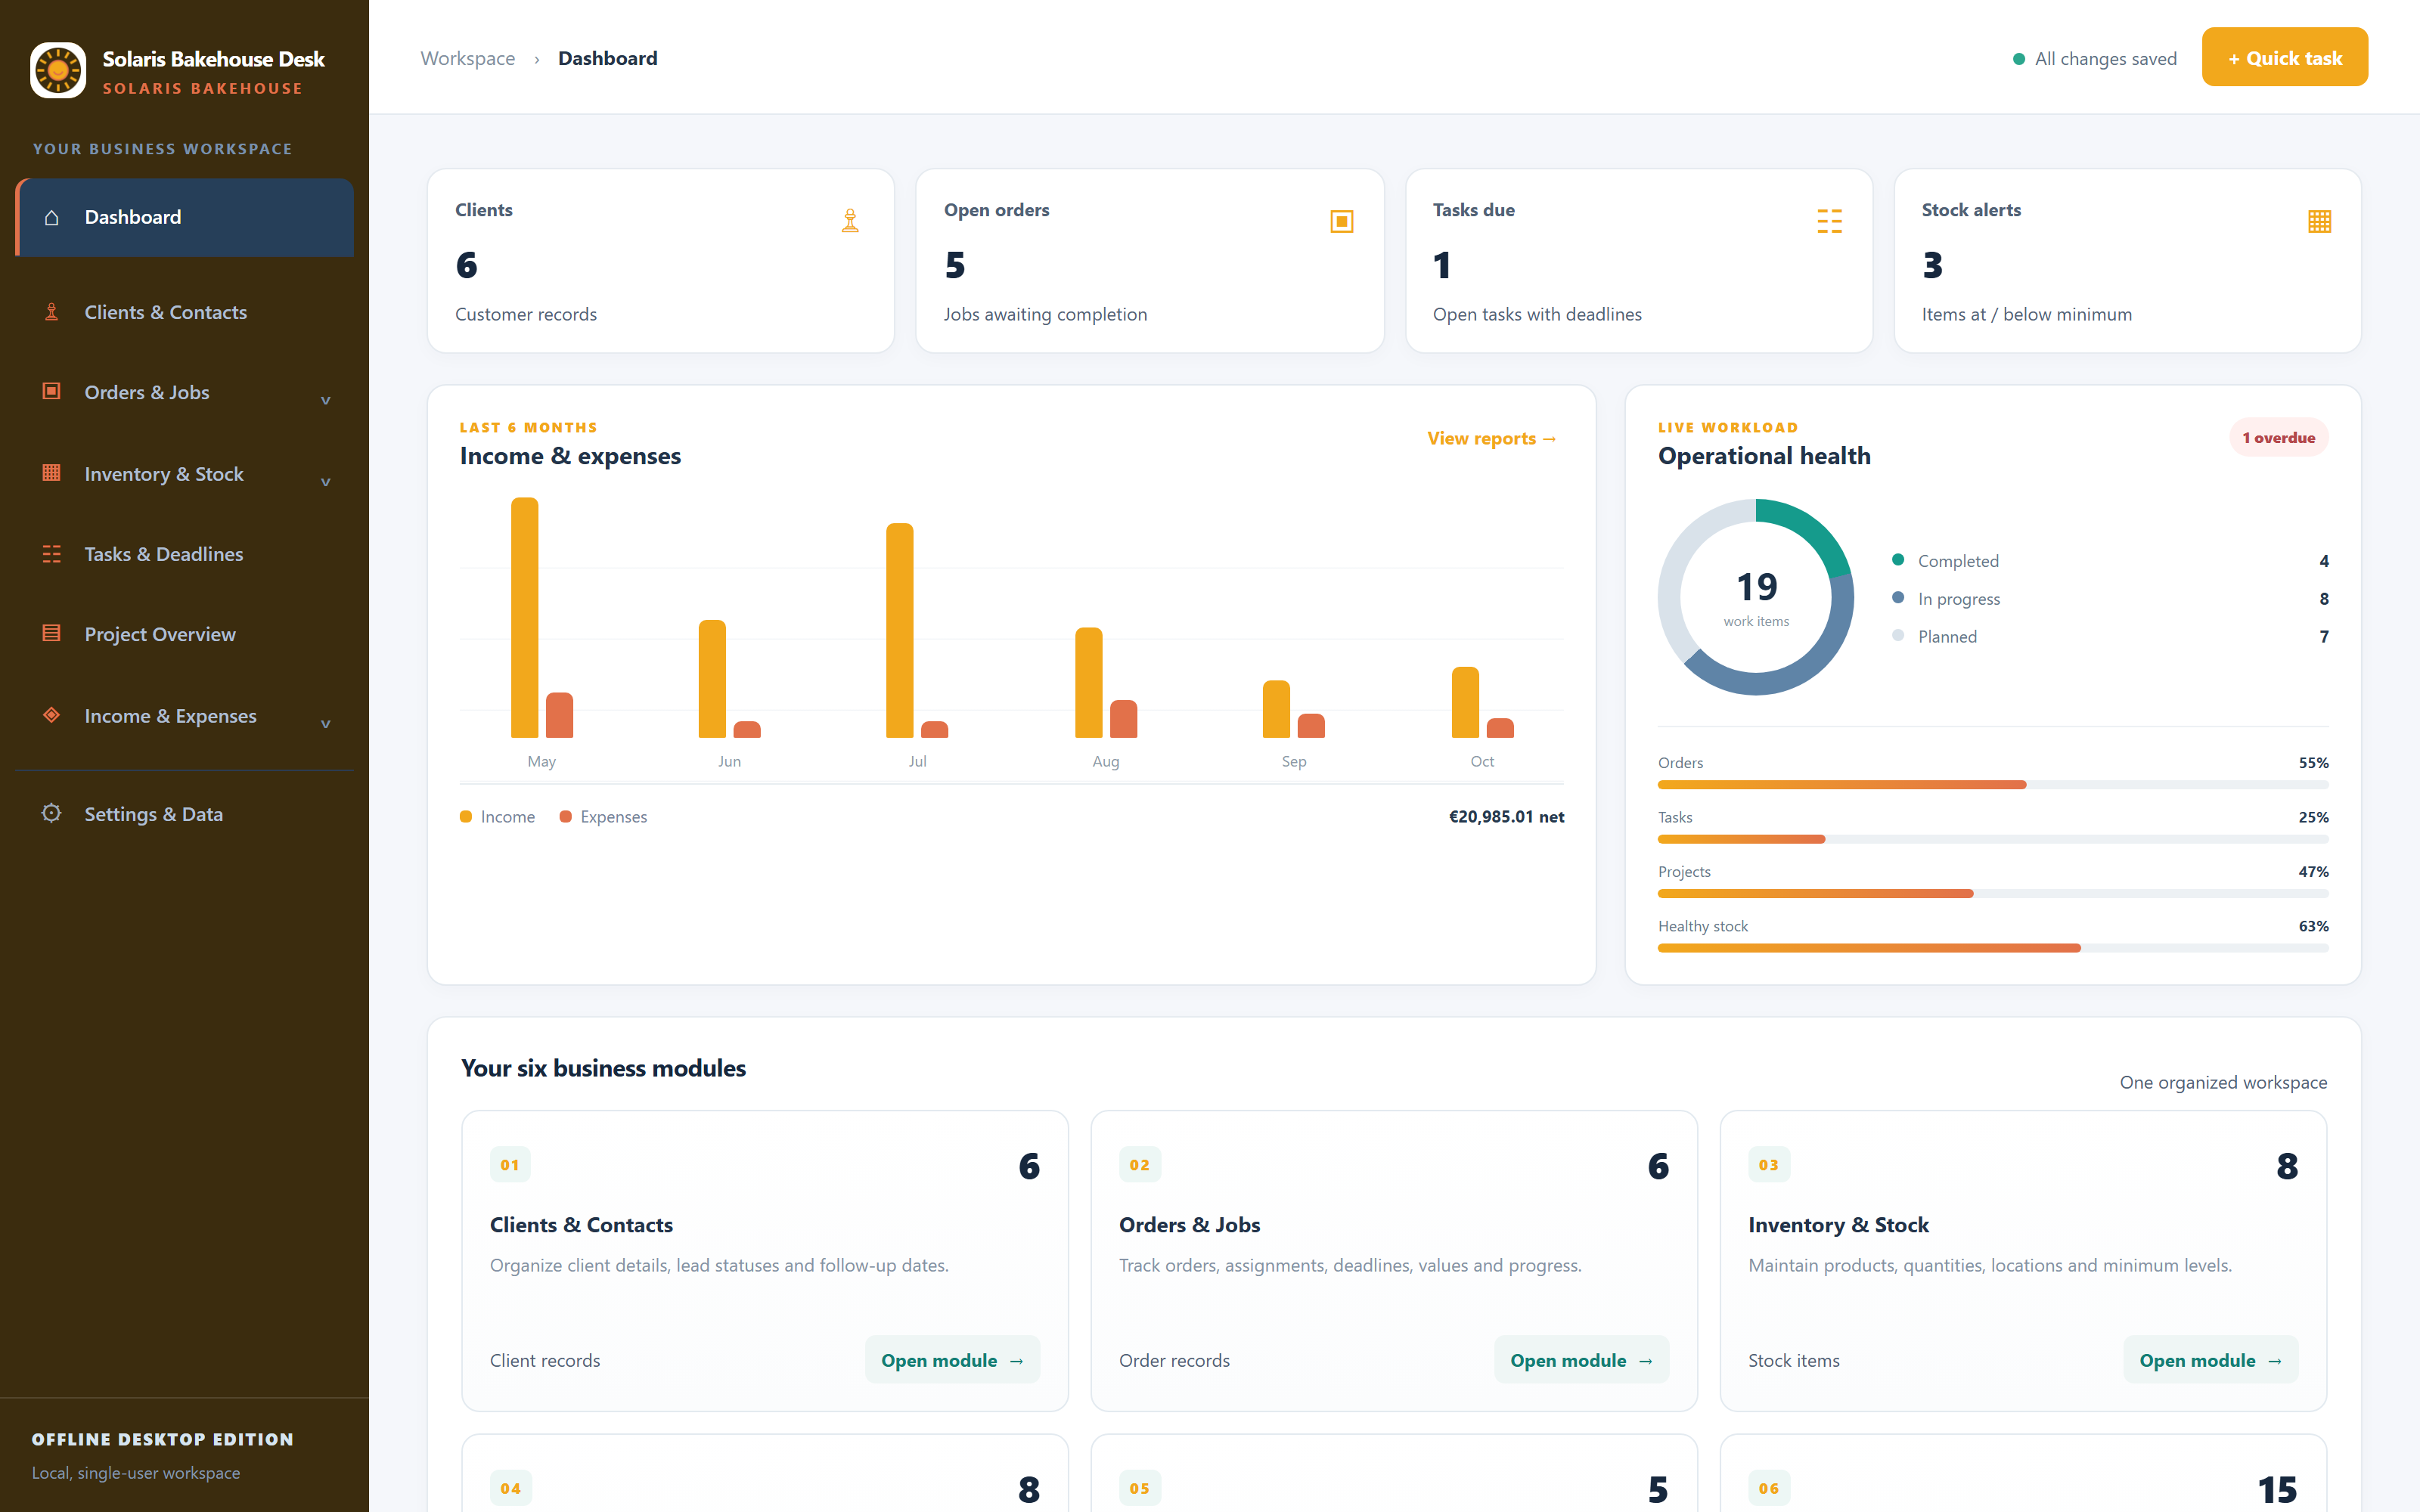Open module for Clients & Contacts card
This screenshot has width=2420, height=1512.
(x=952, y=1360)
